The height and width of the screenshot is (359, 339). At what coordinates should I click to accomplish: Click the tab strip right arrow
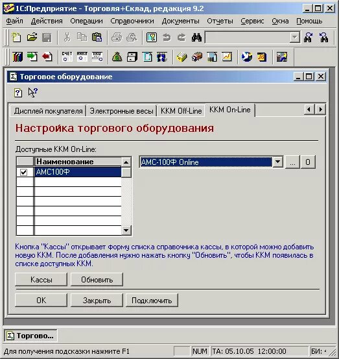point(321,110)
